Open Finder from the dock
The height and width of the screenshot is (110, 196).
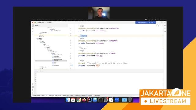click(68, 100)
